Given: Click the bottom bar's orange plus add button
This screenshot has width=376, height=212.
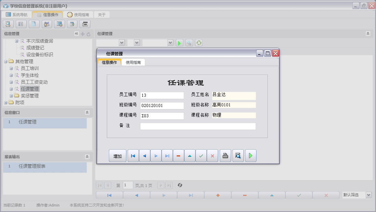Looking at the screenshot, I should coord(217,195).
